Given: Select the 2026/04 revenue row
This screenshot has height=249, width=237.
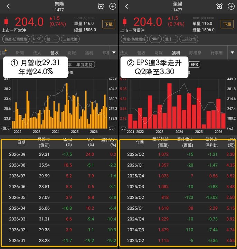Looking at the screenshot, I should click(59, 208).
